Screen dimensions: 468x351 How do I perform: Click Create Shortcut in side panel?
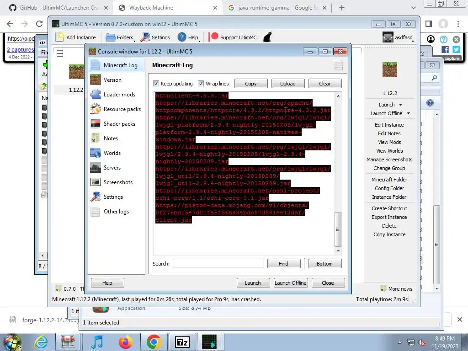389,208
